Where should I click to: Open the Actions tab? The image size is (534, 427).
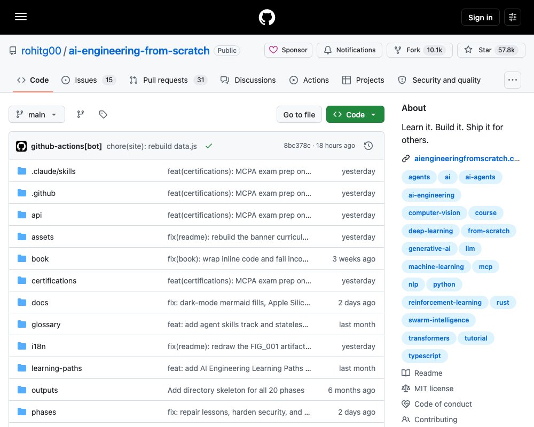pos(309,80)
